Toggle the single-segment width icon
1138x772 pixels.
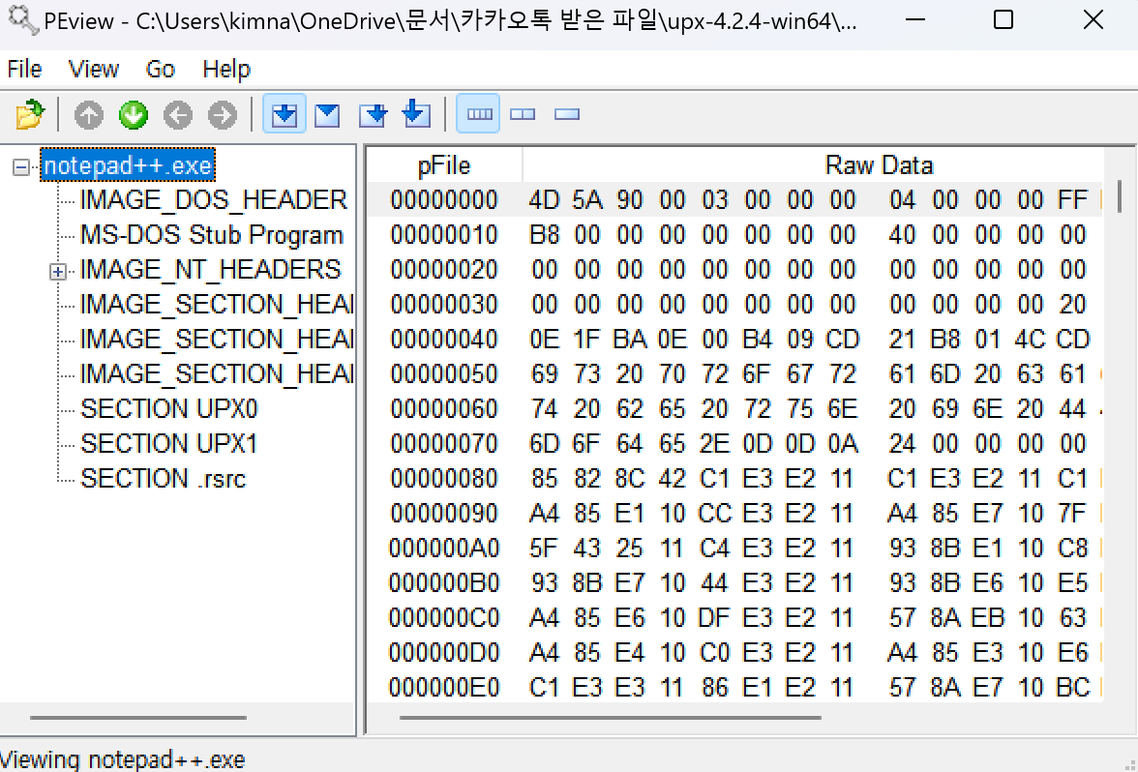click(x=567, y=114)
